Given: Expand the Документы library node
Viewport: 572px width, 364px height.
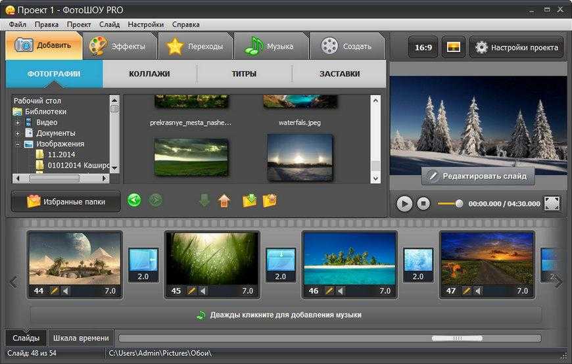Looking at the screenshot, I should click(18, 133).
